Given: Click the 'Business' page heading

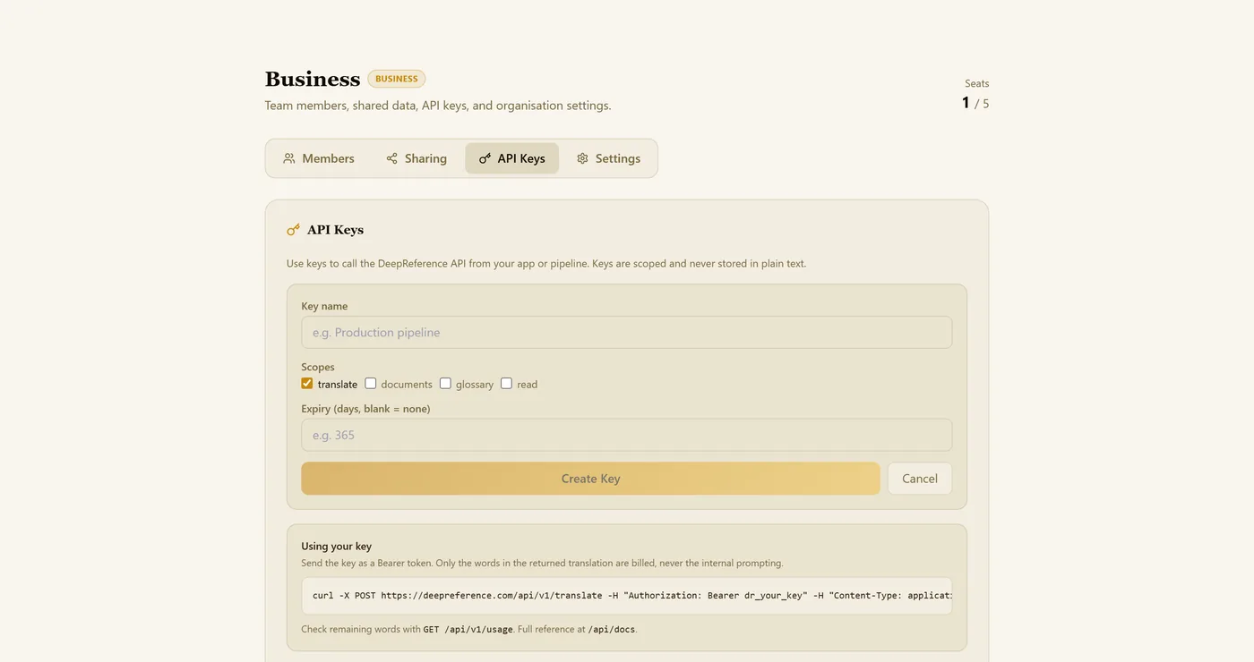Looking at the screenshot, I should (313, 79).
